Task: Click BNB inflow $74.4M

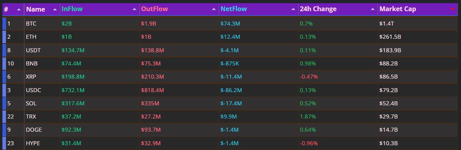Action: [71, 63]
